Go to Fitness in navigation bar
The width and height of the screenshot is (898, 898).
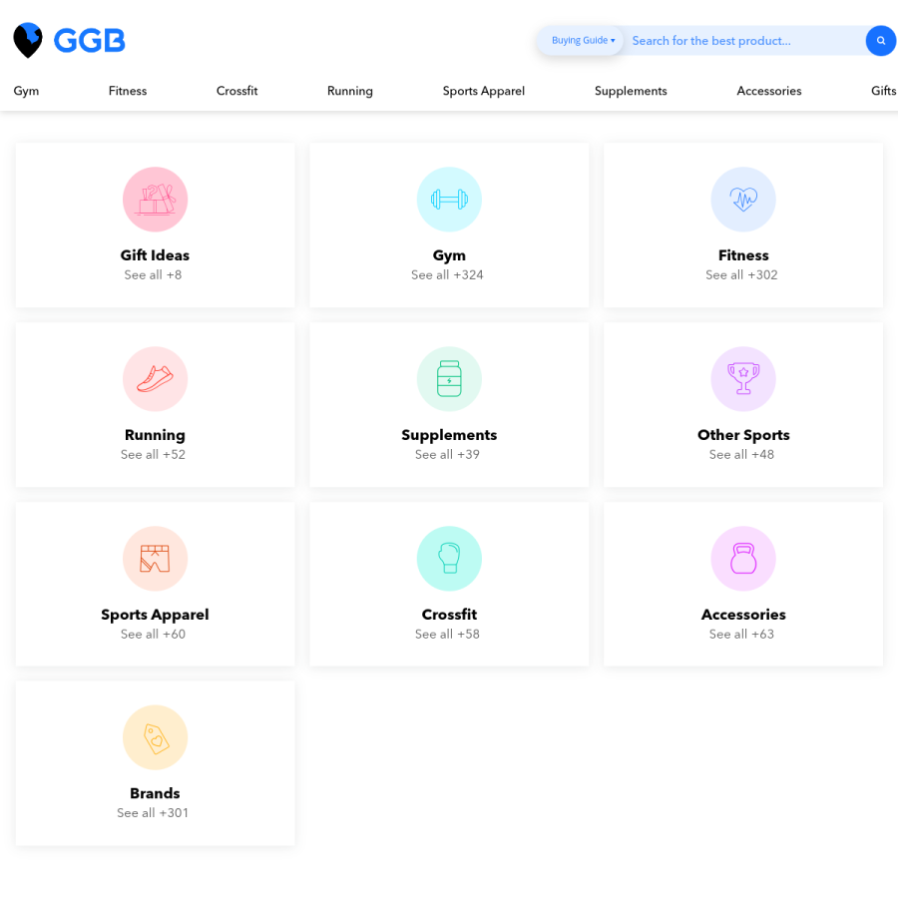[x=128, y=91]
